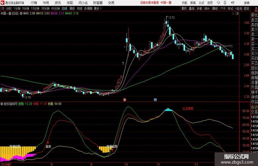
Task: Click the 叠加 overlay button
Action: [192, 8]
